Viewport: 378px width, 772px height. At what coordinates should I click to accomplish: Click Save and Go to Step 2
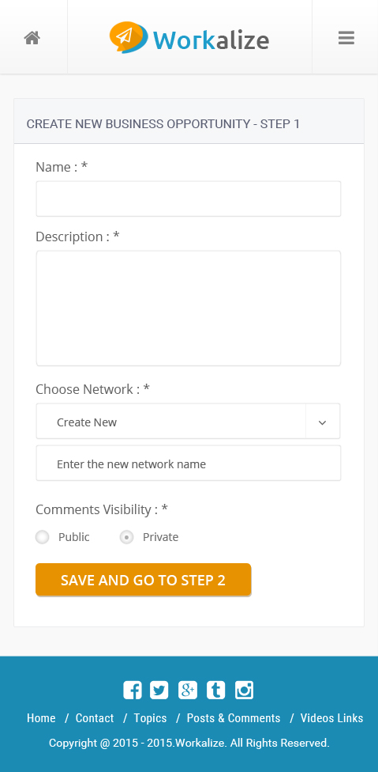(144, 580)
